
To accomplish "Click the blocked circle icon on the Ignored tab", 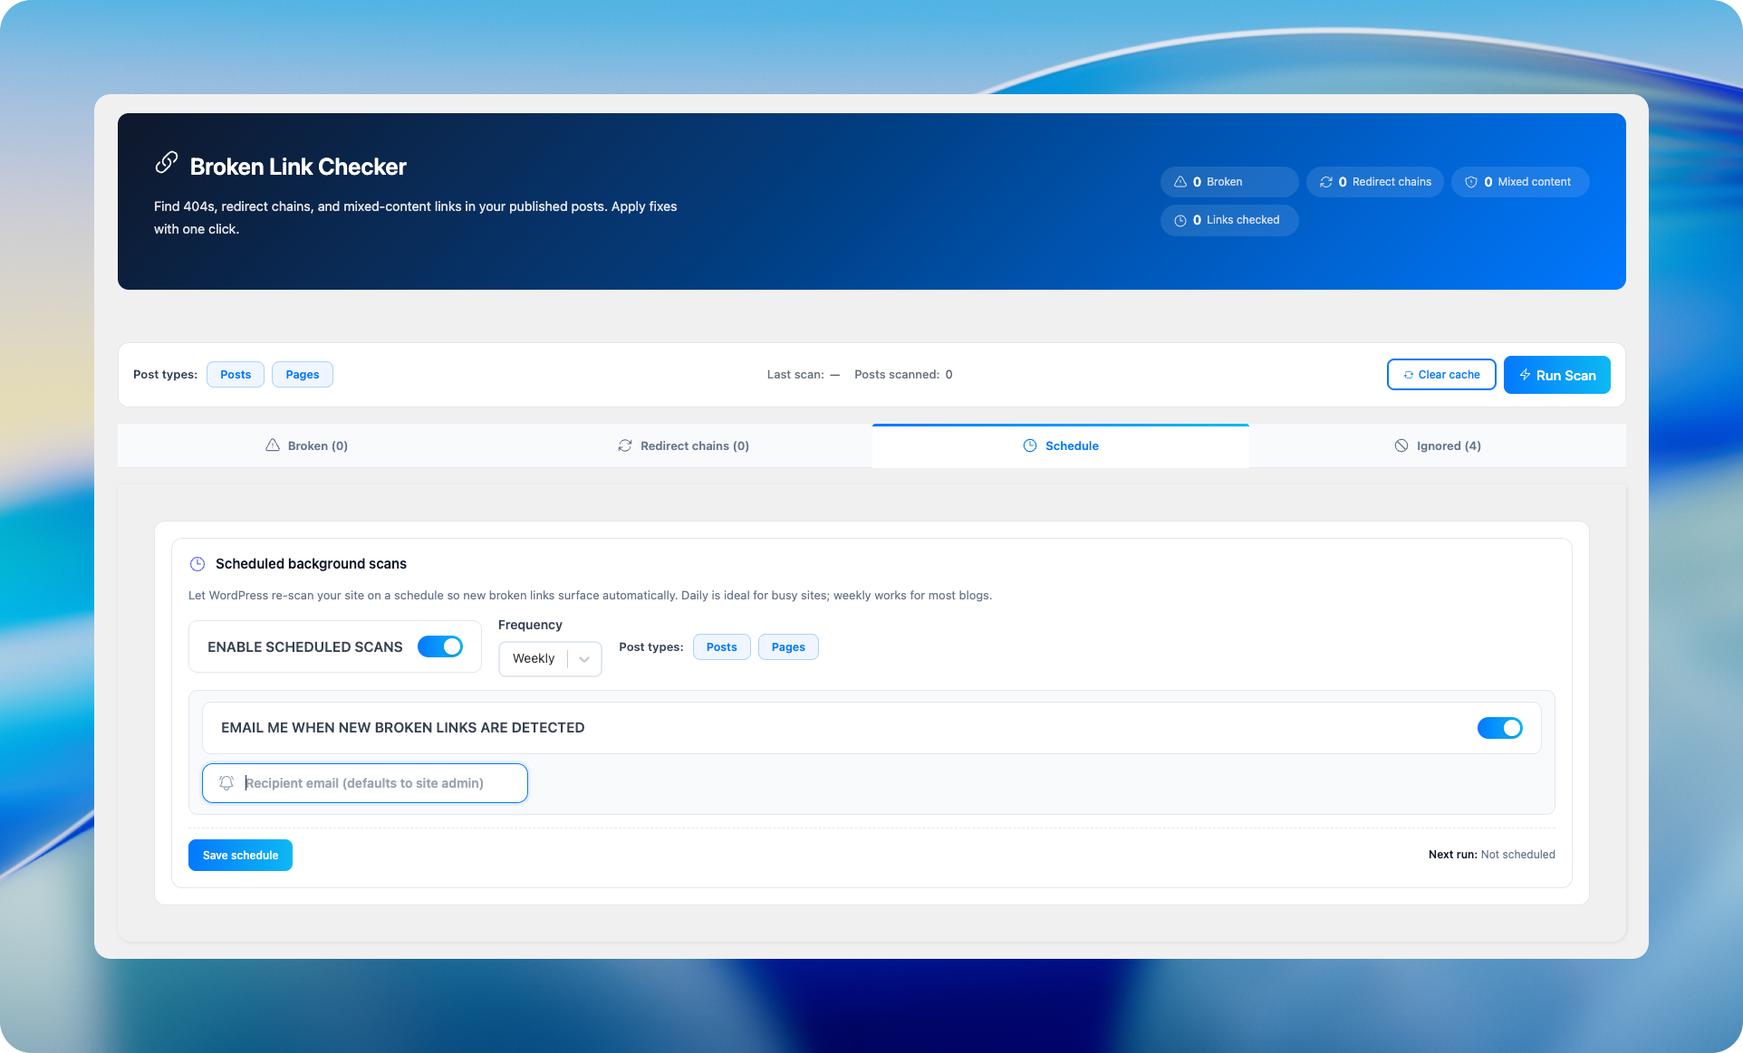I will coord(1401,445).
